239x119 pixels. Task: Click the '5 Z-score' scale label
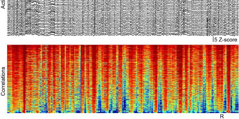pos(226,40)
